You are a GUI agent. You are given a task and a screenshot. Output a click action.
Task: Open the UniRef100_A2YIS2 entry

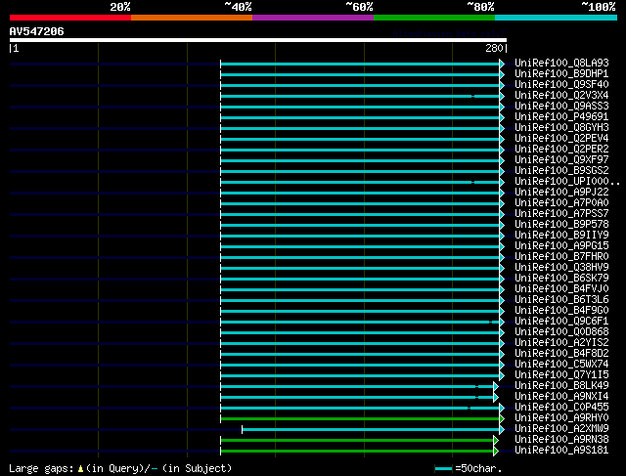click(x=561, y=343)
